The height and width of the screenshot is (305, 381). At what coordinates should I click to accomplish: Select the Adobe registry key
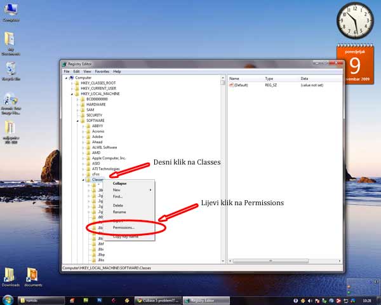coord(97,137)
